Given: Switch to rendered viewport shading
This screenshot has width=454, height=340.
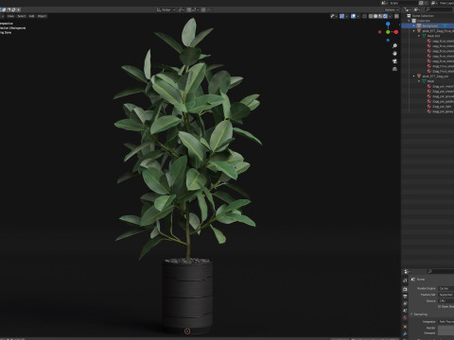Looking at the screenshot, I should (x=385, y=16).
